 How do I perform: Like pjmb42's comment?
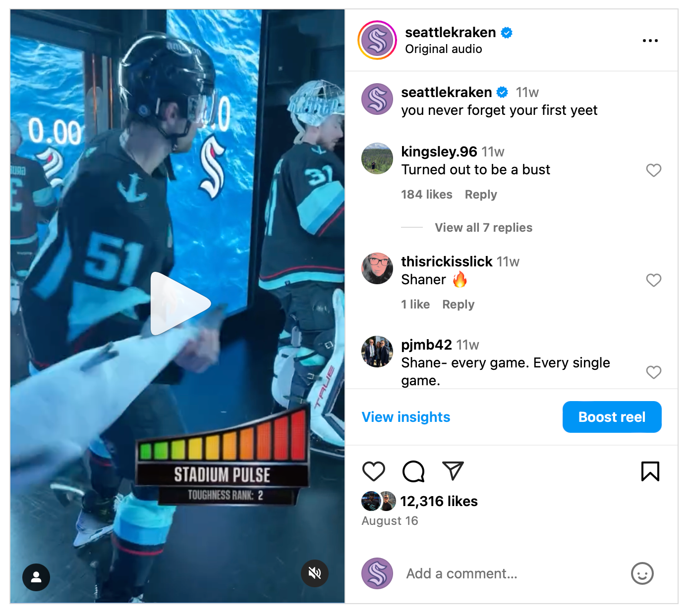(654, 372)
